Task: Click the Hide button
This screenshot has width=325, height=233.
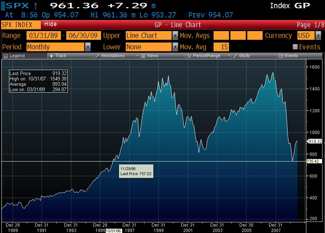Action: click(x=51, y=24)
